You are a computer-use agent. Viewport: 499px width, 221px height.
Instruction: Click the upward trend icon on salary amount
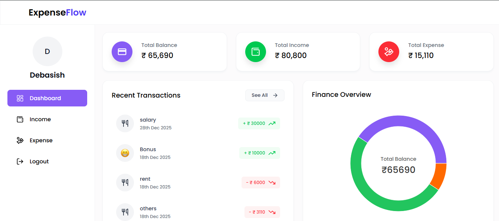(x=272, y=123)
